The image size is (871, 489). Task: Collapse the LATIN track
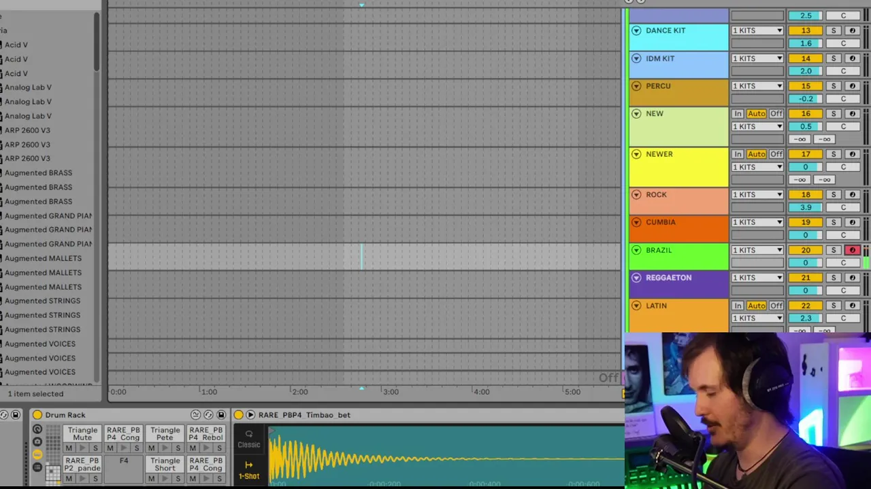[x=636, y=306]
